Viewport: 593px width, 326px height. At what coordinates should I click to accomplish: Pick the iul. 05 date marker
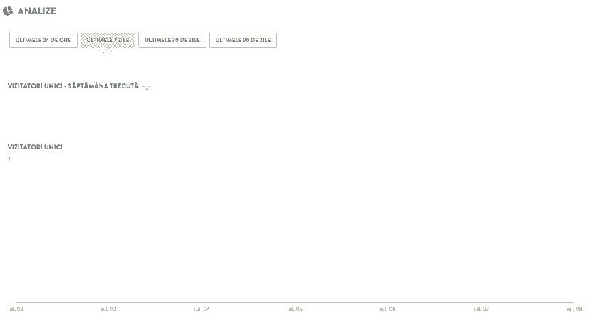pos(295,310)
